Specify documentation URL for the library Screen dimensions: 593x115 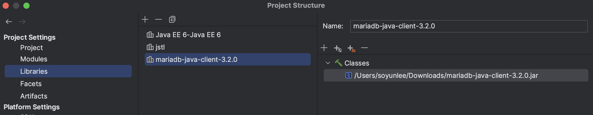click(x=338, y=48)
